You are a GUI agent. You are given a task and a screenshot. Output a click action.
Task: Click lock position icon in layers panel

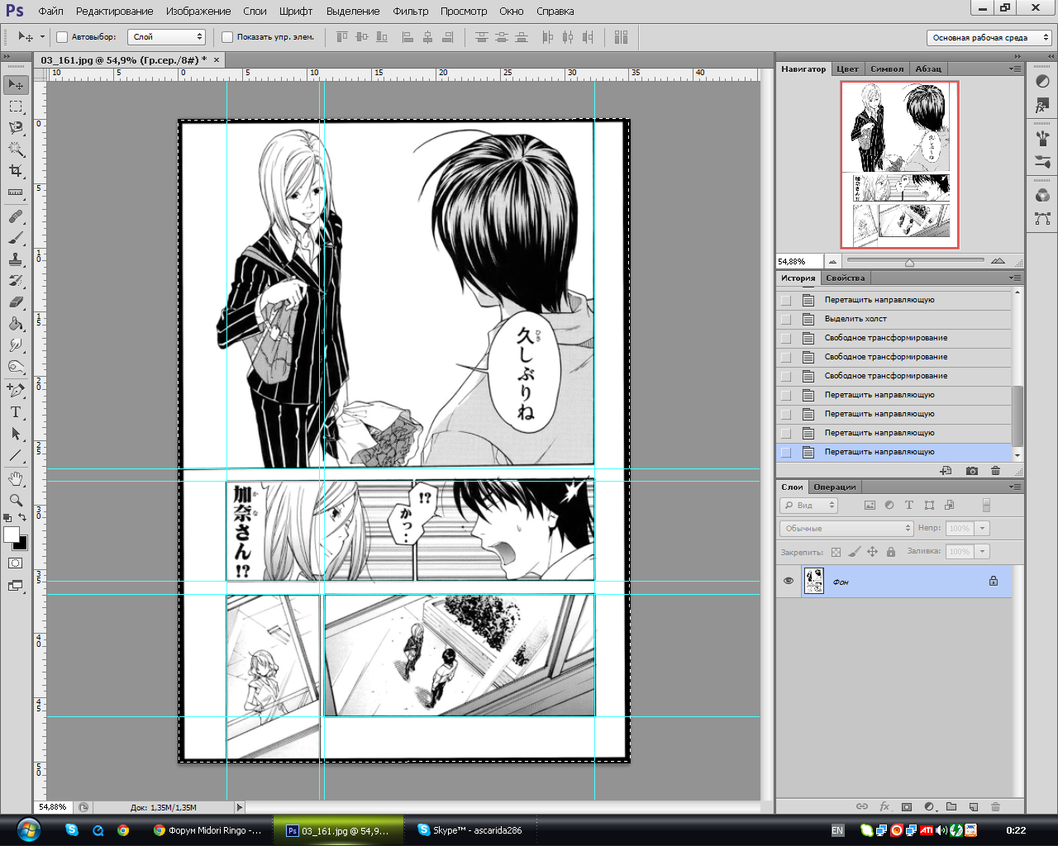872,552
